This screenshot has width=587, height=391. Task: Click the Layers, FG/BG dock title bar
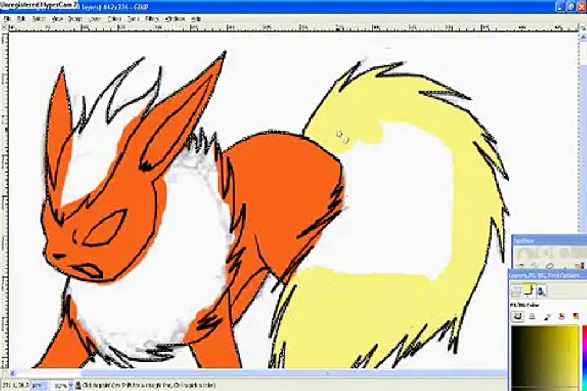pyautogui.click(x=547, y=275)
